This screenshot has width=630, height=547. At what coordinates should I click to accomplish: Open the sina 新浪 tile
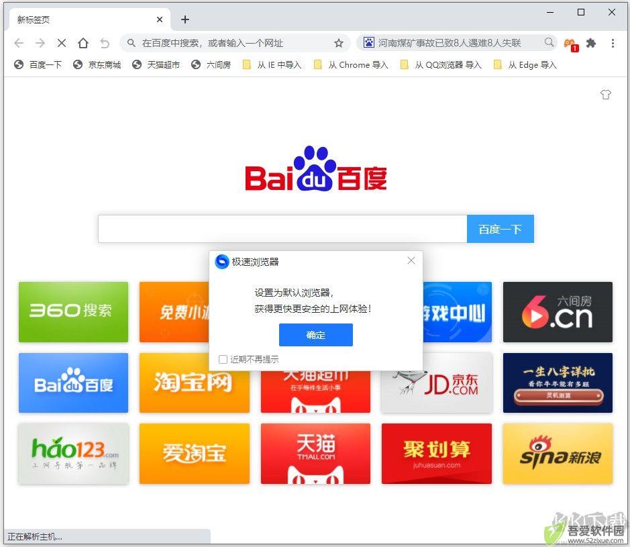558,453
